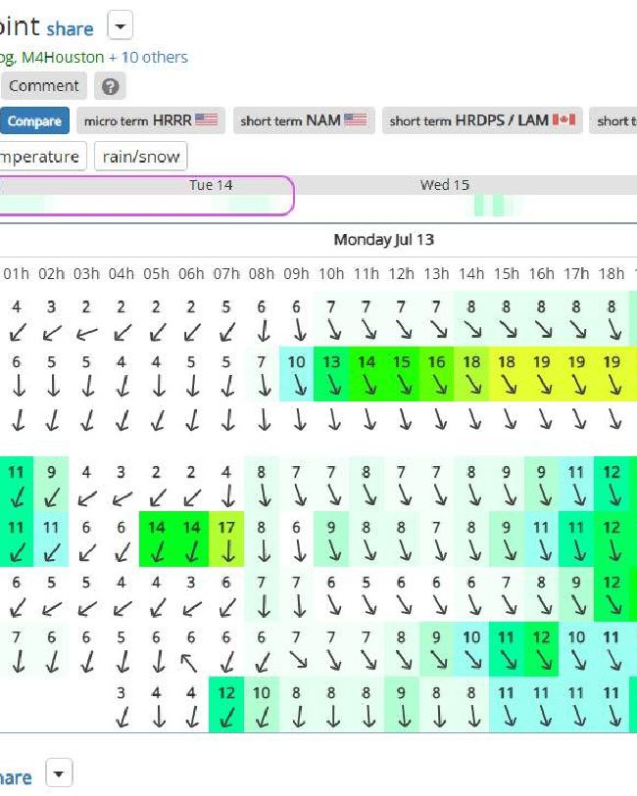Select the Tue 14 day in timeline
Viewport: 637px width, 796px height.
click(211, 185)
